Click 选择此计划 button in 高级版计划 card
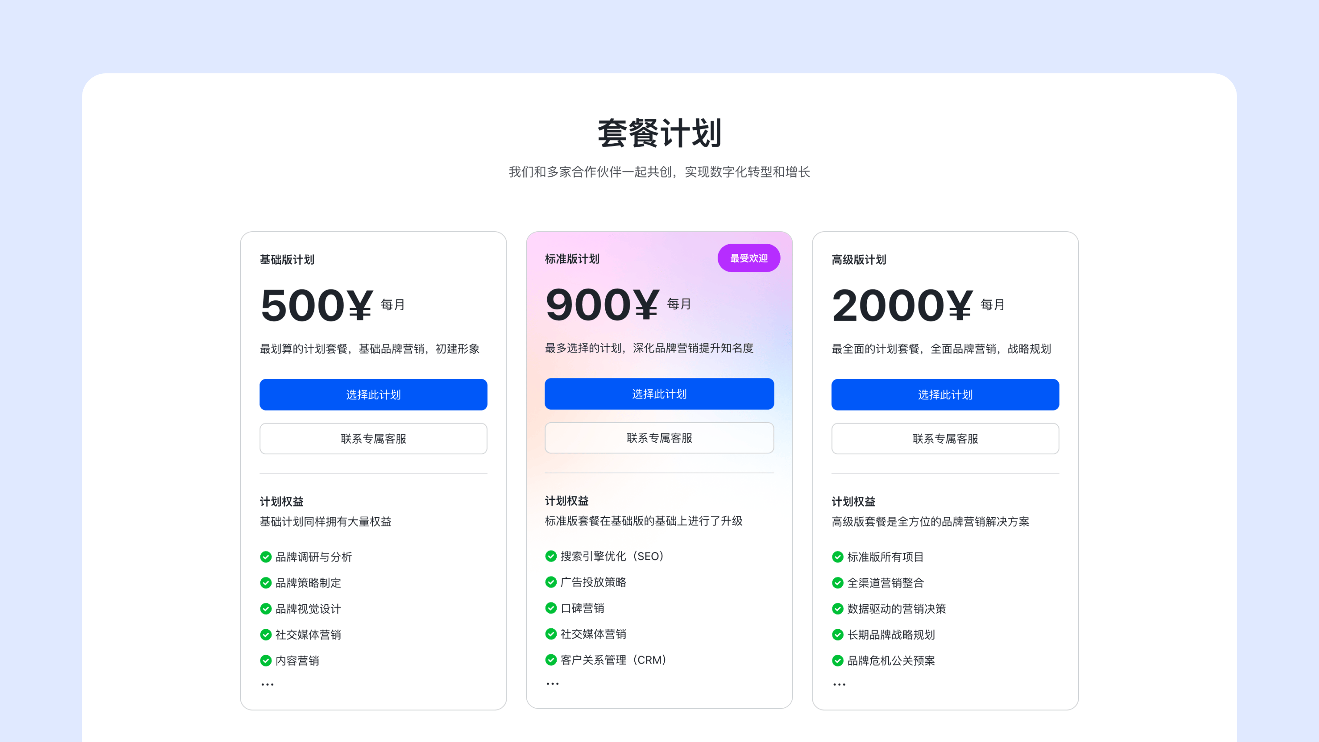1319x742 pixels. (945, 394)
